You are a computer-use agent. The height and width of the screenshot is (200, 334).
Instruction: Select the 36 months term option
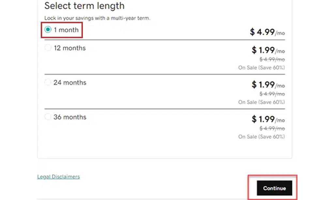click(48, 117)
